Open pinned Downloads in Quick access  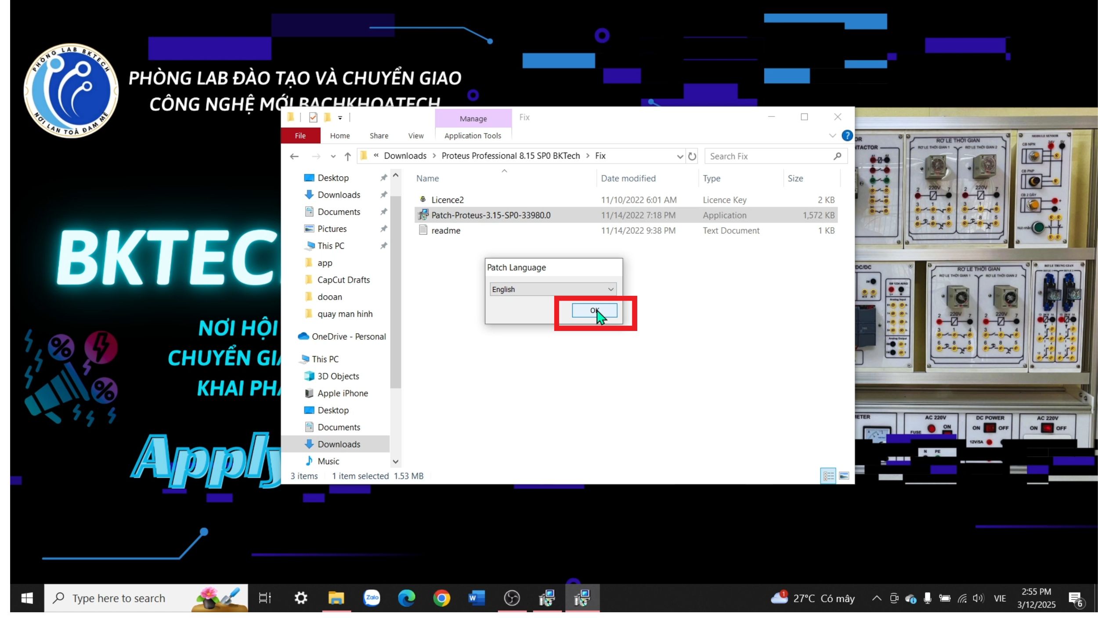(x=339, y=195)
